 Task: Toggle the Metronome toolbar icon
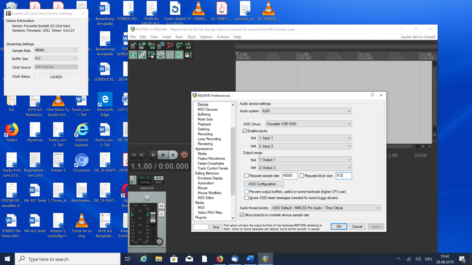point(188,46)
